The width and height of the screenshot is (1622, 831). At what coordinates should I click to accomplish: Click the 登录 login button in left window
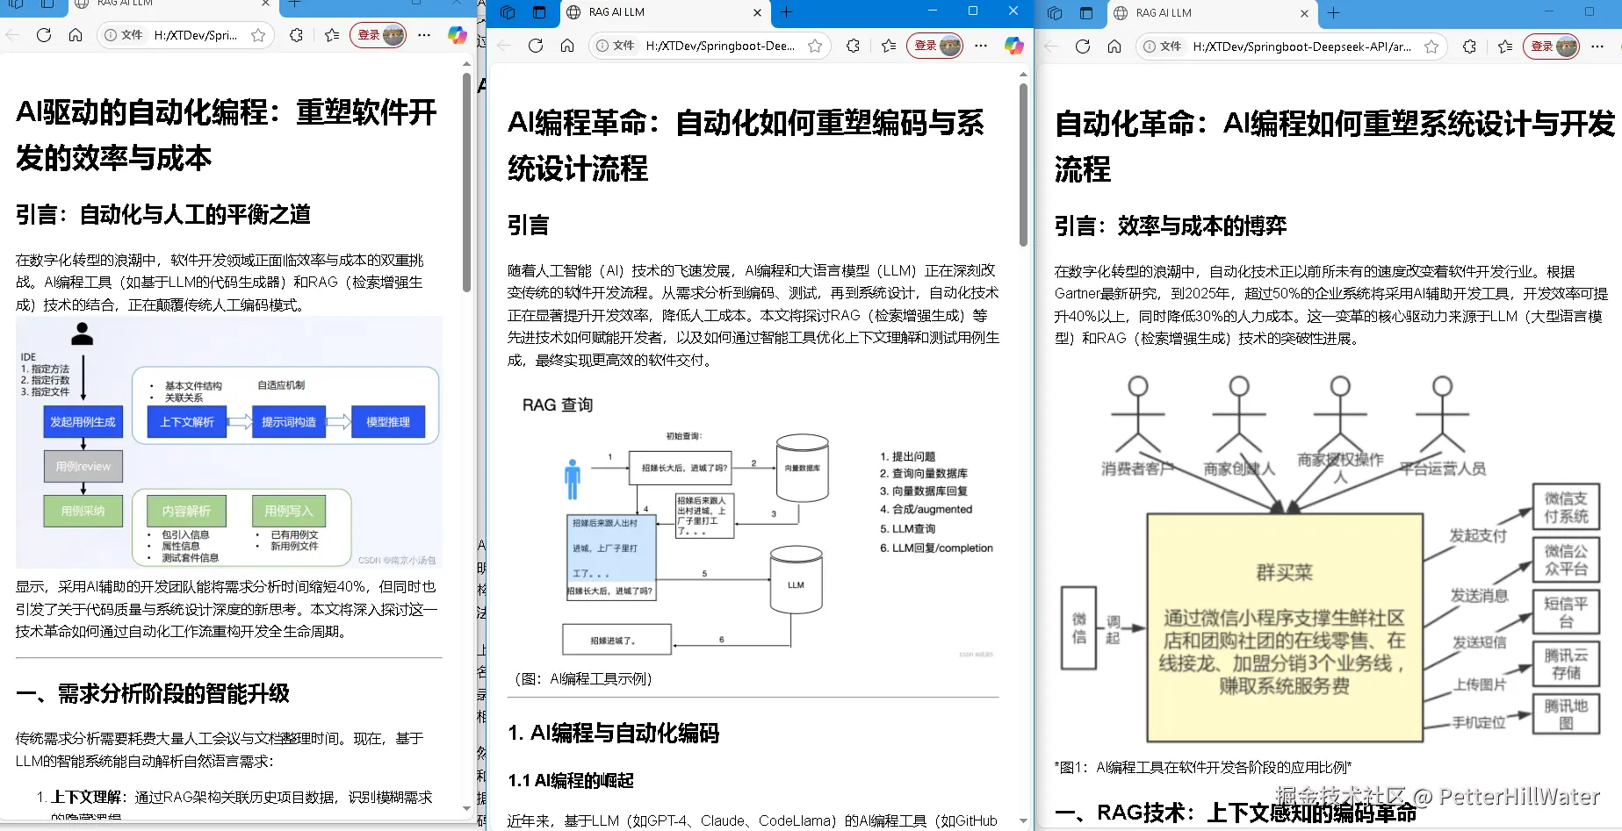point(378,35)
